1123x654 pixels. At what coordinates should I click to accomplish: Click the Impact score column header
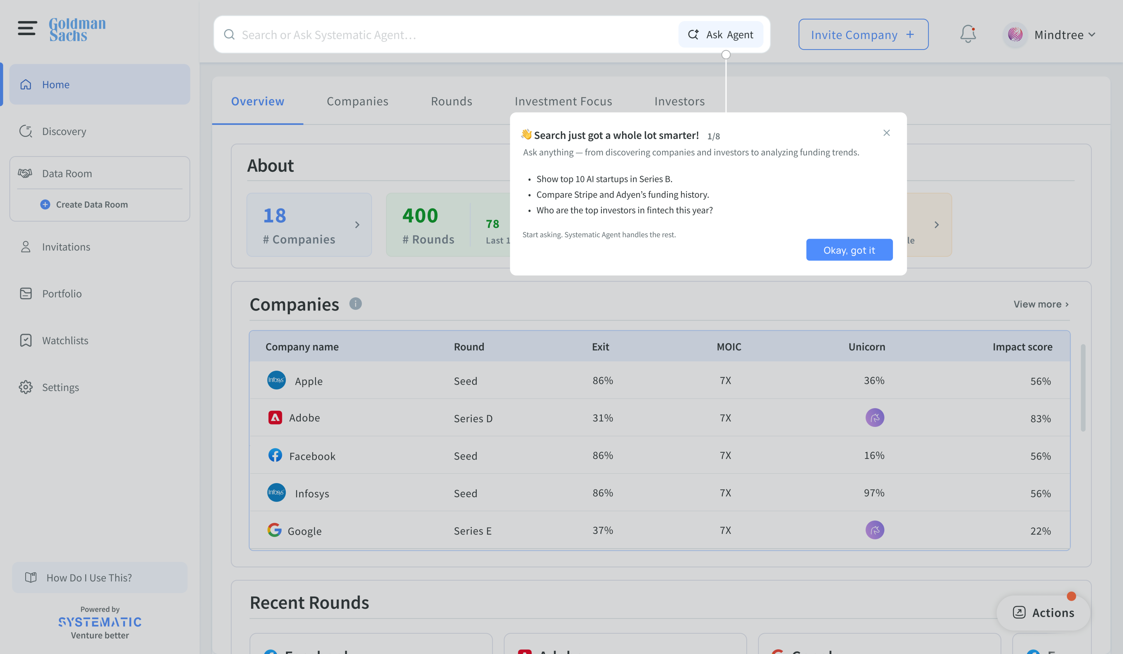(1022, 346)
